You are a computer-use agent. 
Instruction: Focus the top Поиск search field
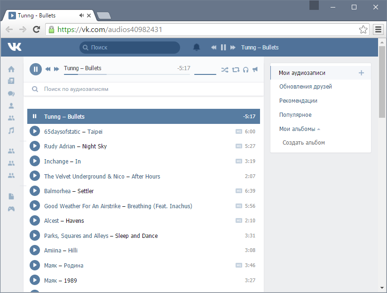[130, 48]
